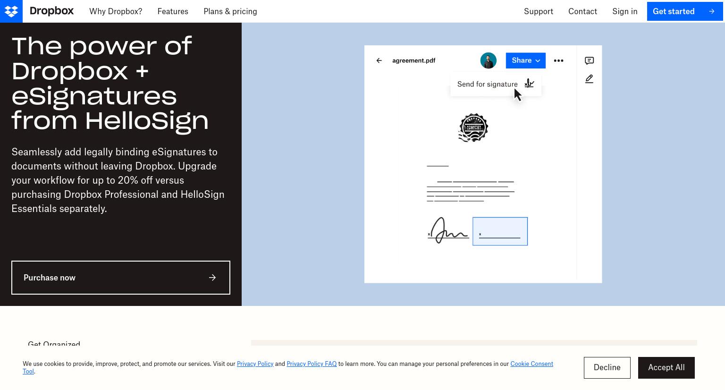Click the Purchase now button
This screenshot has width=725, height=390.
121,278
